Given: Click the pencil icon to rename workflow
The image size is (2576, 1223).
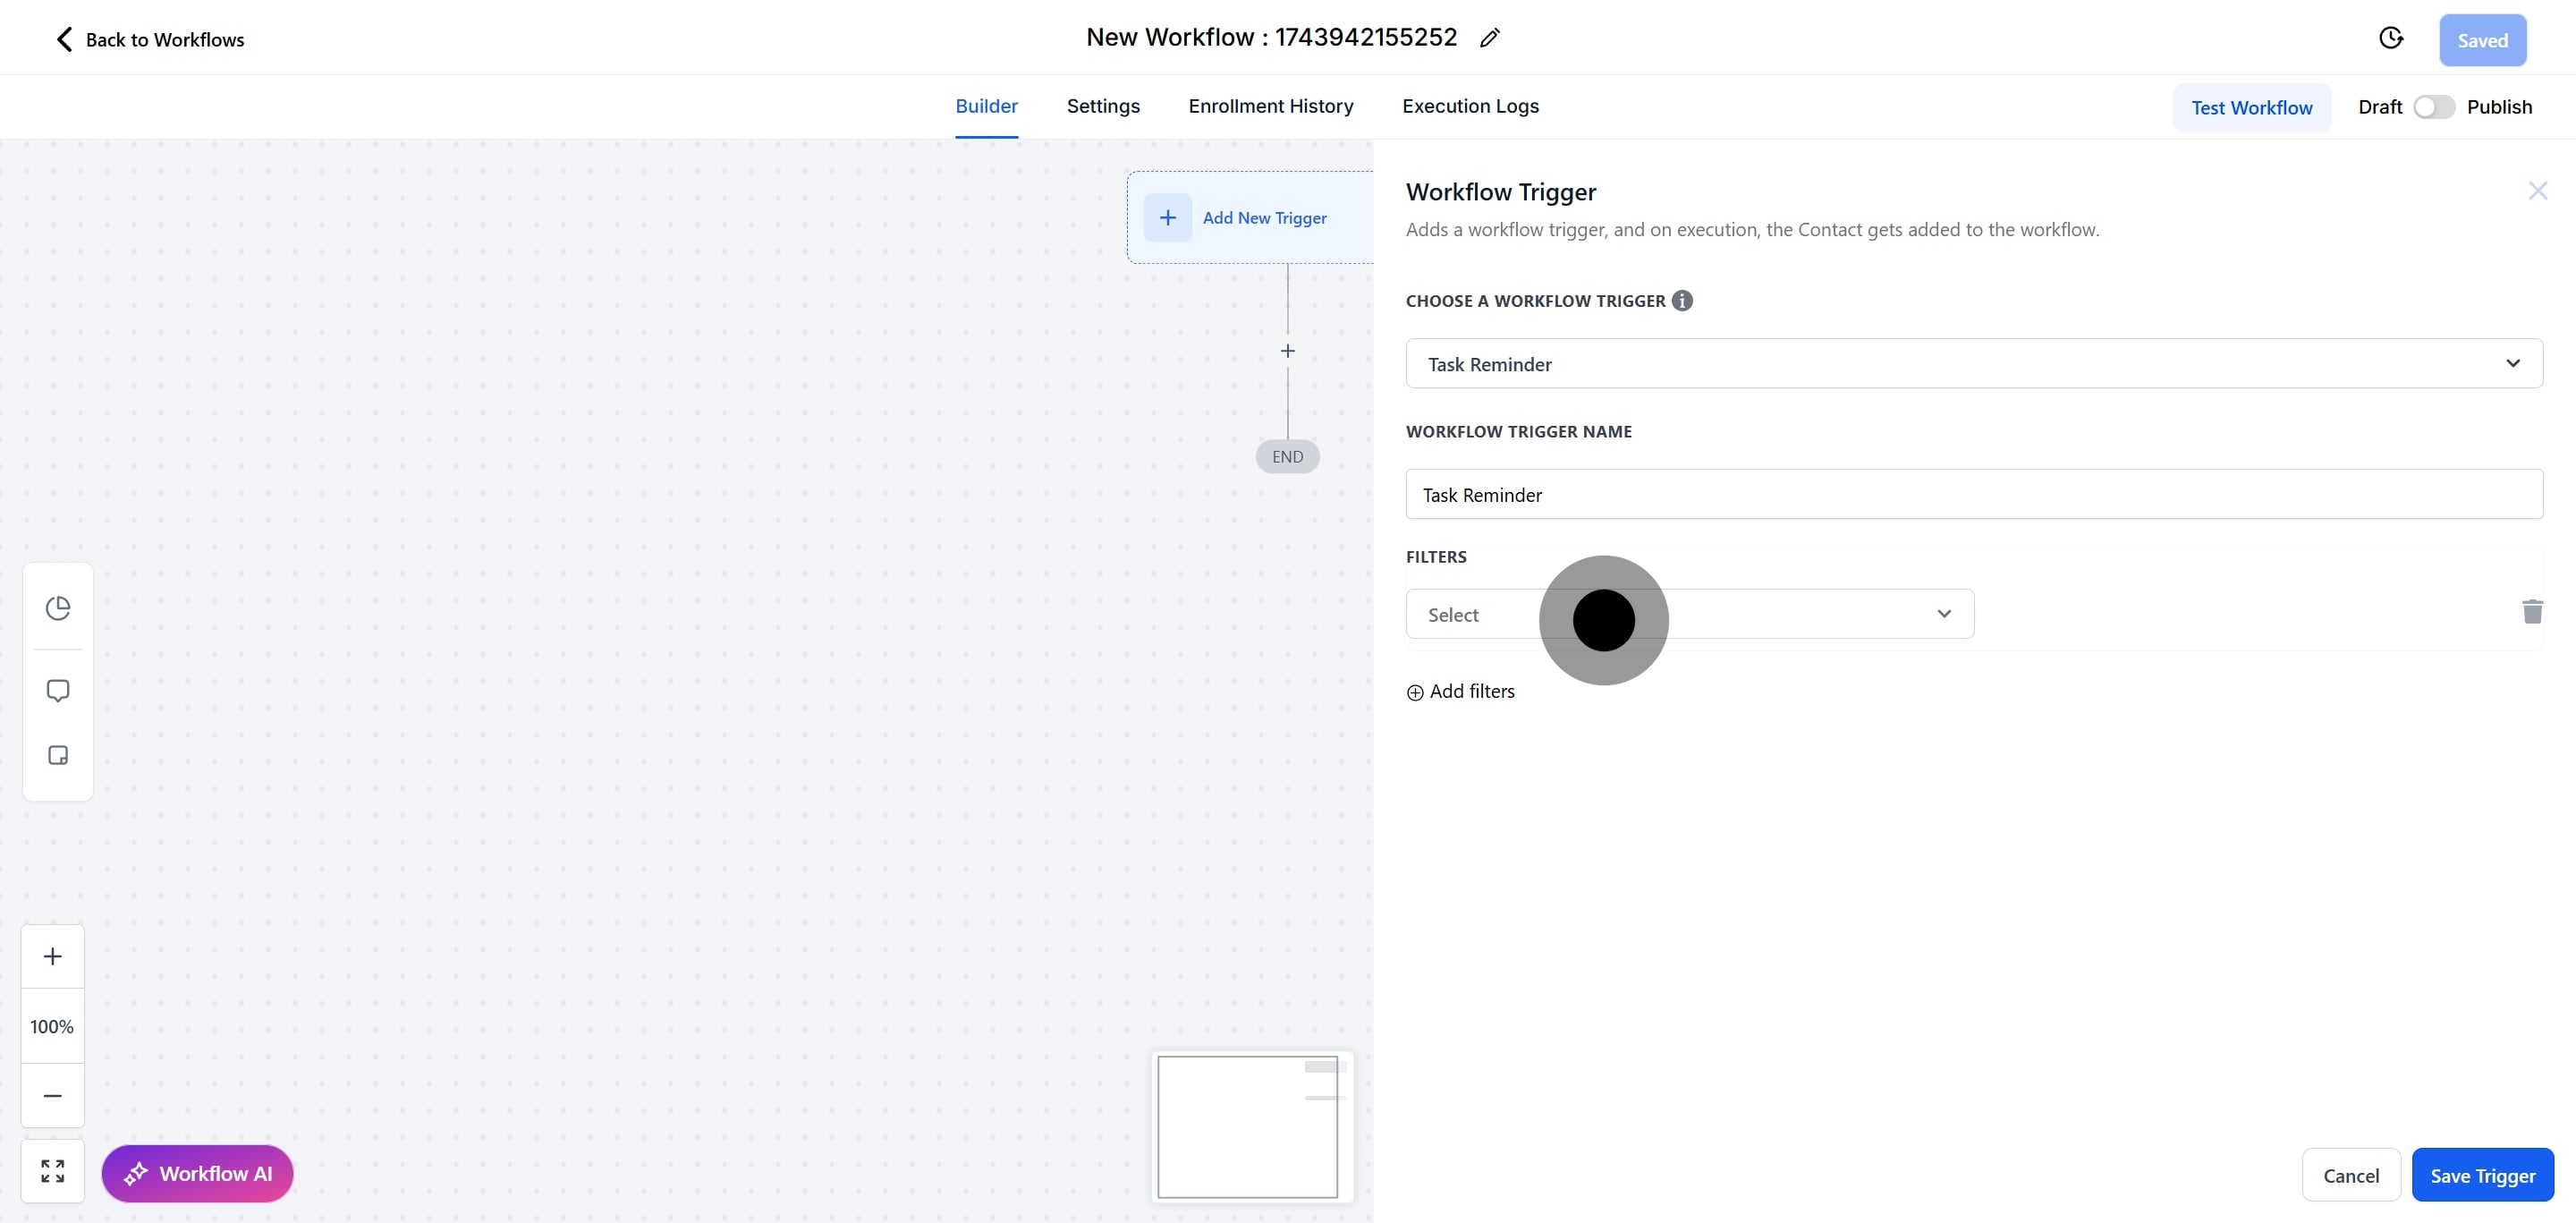Looking at the screenshot, I should click(x=1490, y=38).
